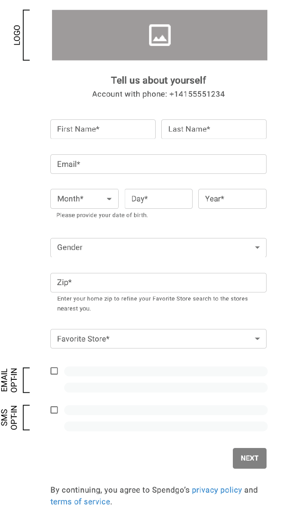This screenshot has height=515, width=282.
Task: Select the Email text field
Action: [158, 164]
